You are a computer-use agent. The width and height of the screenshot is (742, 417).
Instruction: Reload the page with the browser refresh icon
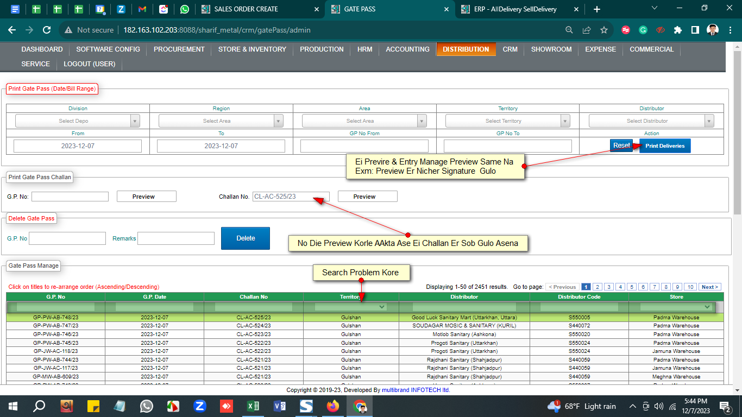(x=47, y=30)
